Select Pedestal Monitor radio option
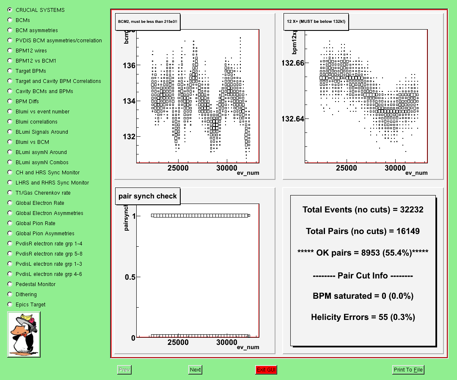The height and width of the screenshot is (380, 457). point(10,284)
